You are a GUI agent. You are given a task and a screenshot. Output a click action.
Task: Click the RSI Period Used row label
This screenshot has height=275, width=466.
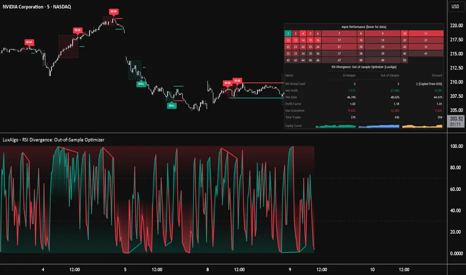pyautogui.click(x=295, y=84)
